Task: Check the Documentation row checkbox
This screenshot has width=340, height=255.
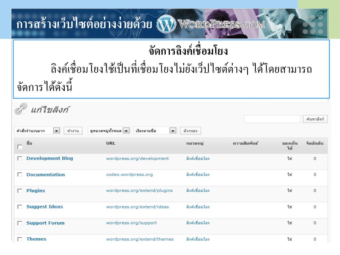Action: tap(20, 175)
